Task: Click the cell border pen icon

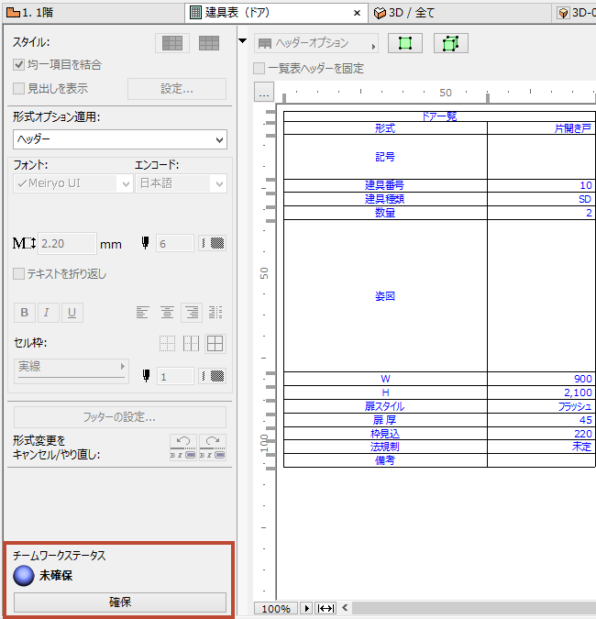Action: click(x=146, y=376)
